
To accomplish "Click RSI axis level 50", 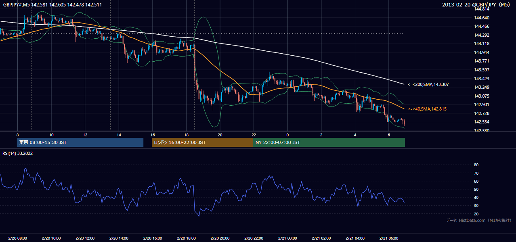I will click(476, 189).
